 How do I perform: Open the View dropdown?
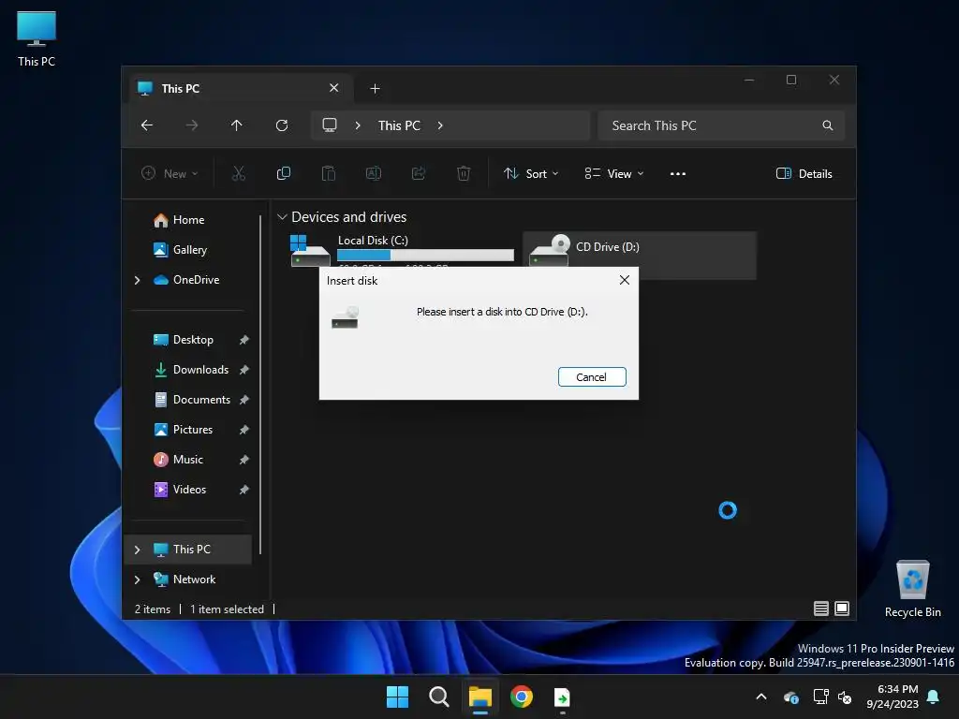pos(614,173)
